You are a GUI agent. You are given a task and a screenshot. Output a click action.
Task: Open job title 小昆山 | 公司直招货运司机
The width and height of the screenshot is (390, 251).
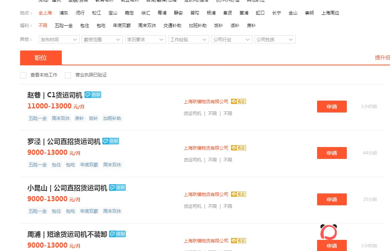(x=67, y=188)
